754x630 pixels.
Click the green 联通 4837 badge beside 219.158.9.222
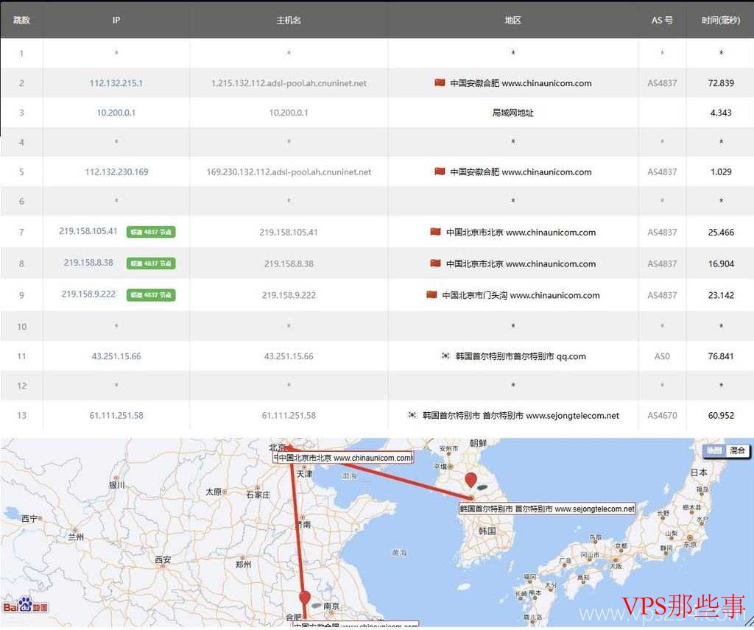(151, 294)
